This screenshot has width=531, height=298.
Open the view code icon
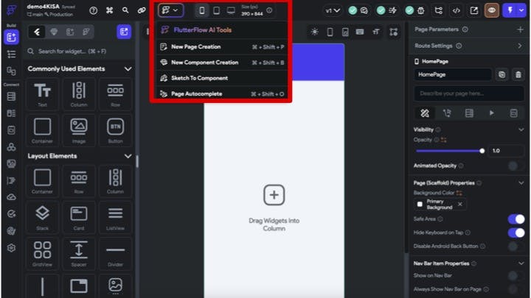point(457,11)
